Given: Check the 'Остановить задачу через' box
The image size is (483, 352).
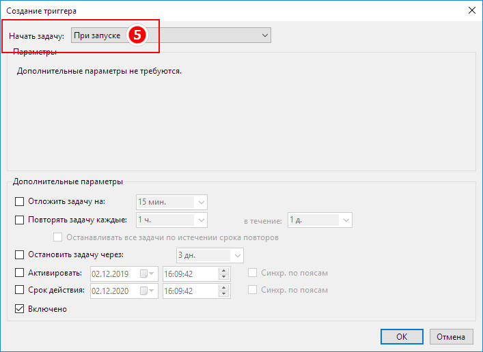Looking at the screenshot, I should 19,254.
